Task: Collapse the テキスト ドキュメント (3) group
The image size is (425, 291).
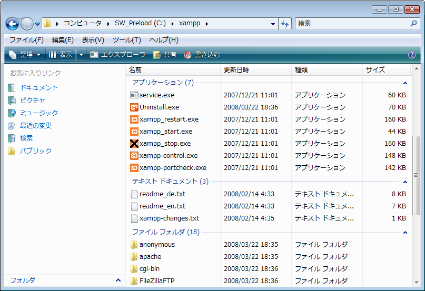Action: pos(405,182)
